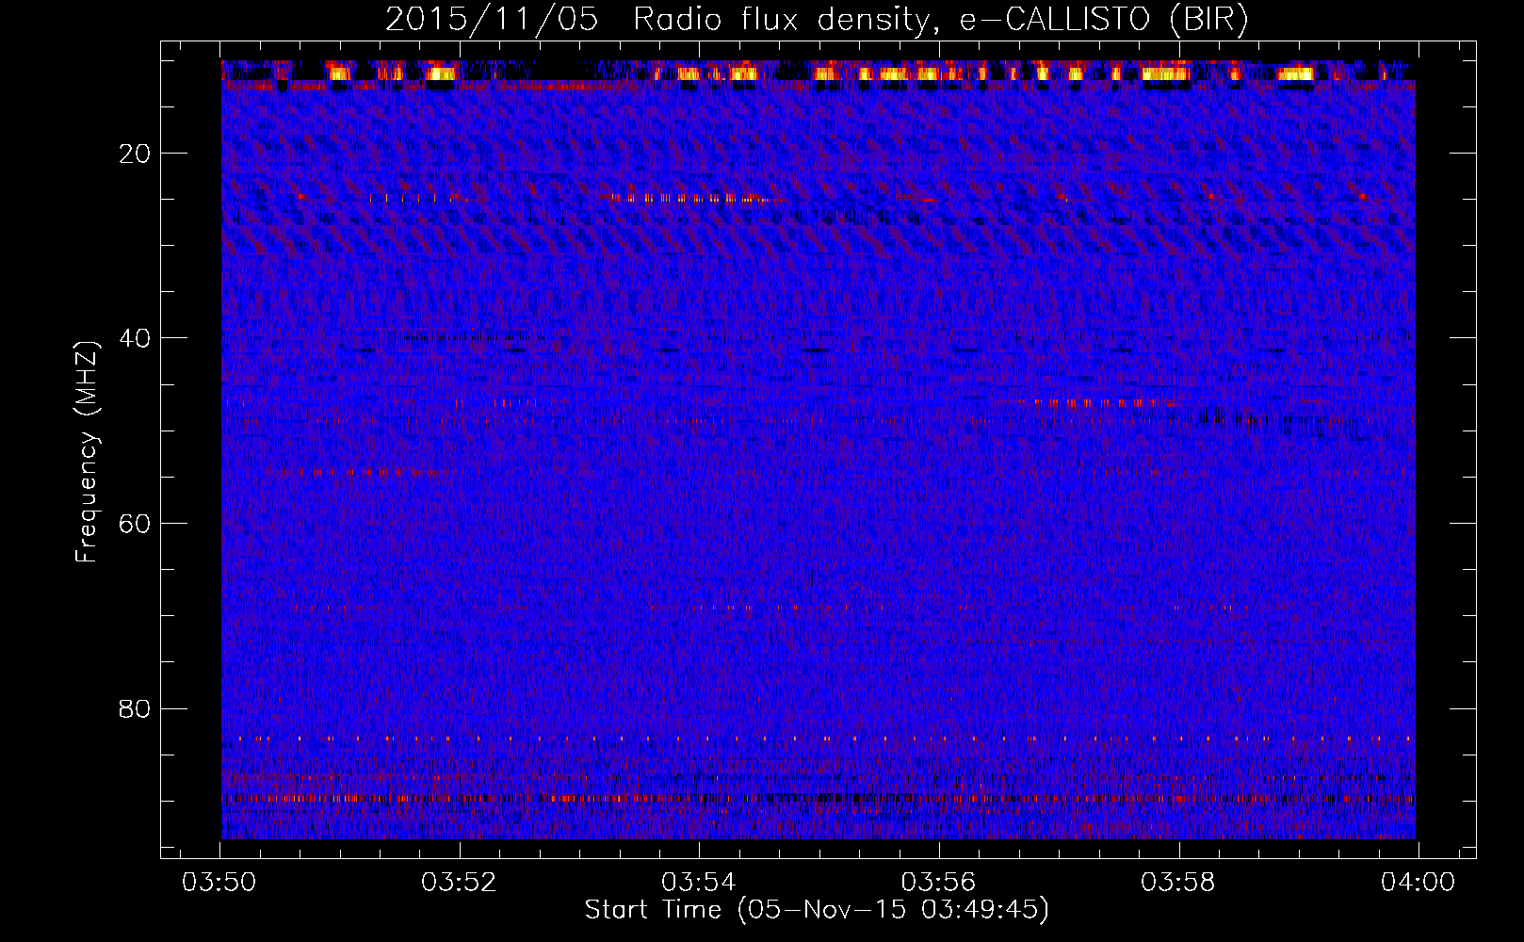
Task: Click the 'Frequency (MHZ)' axis label
Action: 87,452
